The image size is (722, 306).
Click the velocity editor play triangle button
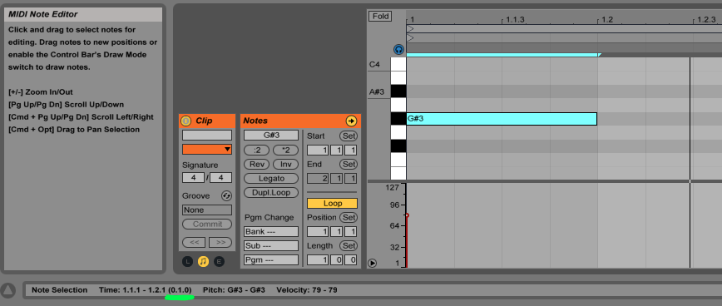372,264
